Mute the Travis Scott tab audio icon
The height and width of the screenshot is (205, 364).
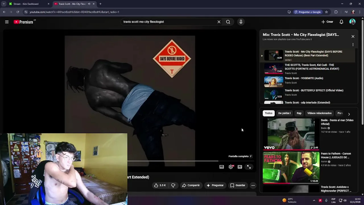(89, 4)
